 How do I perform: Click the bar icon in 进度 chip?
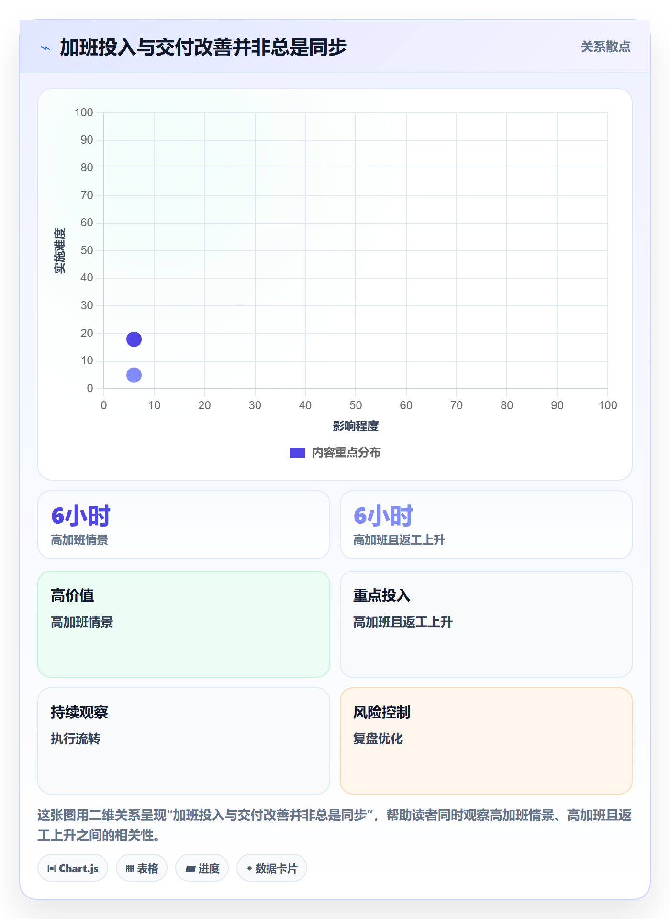click(190, 869)
